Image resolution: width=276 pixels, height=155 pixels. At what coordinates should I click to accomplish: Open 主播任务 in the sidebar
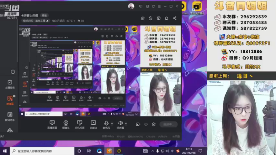pos(10,84)
